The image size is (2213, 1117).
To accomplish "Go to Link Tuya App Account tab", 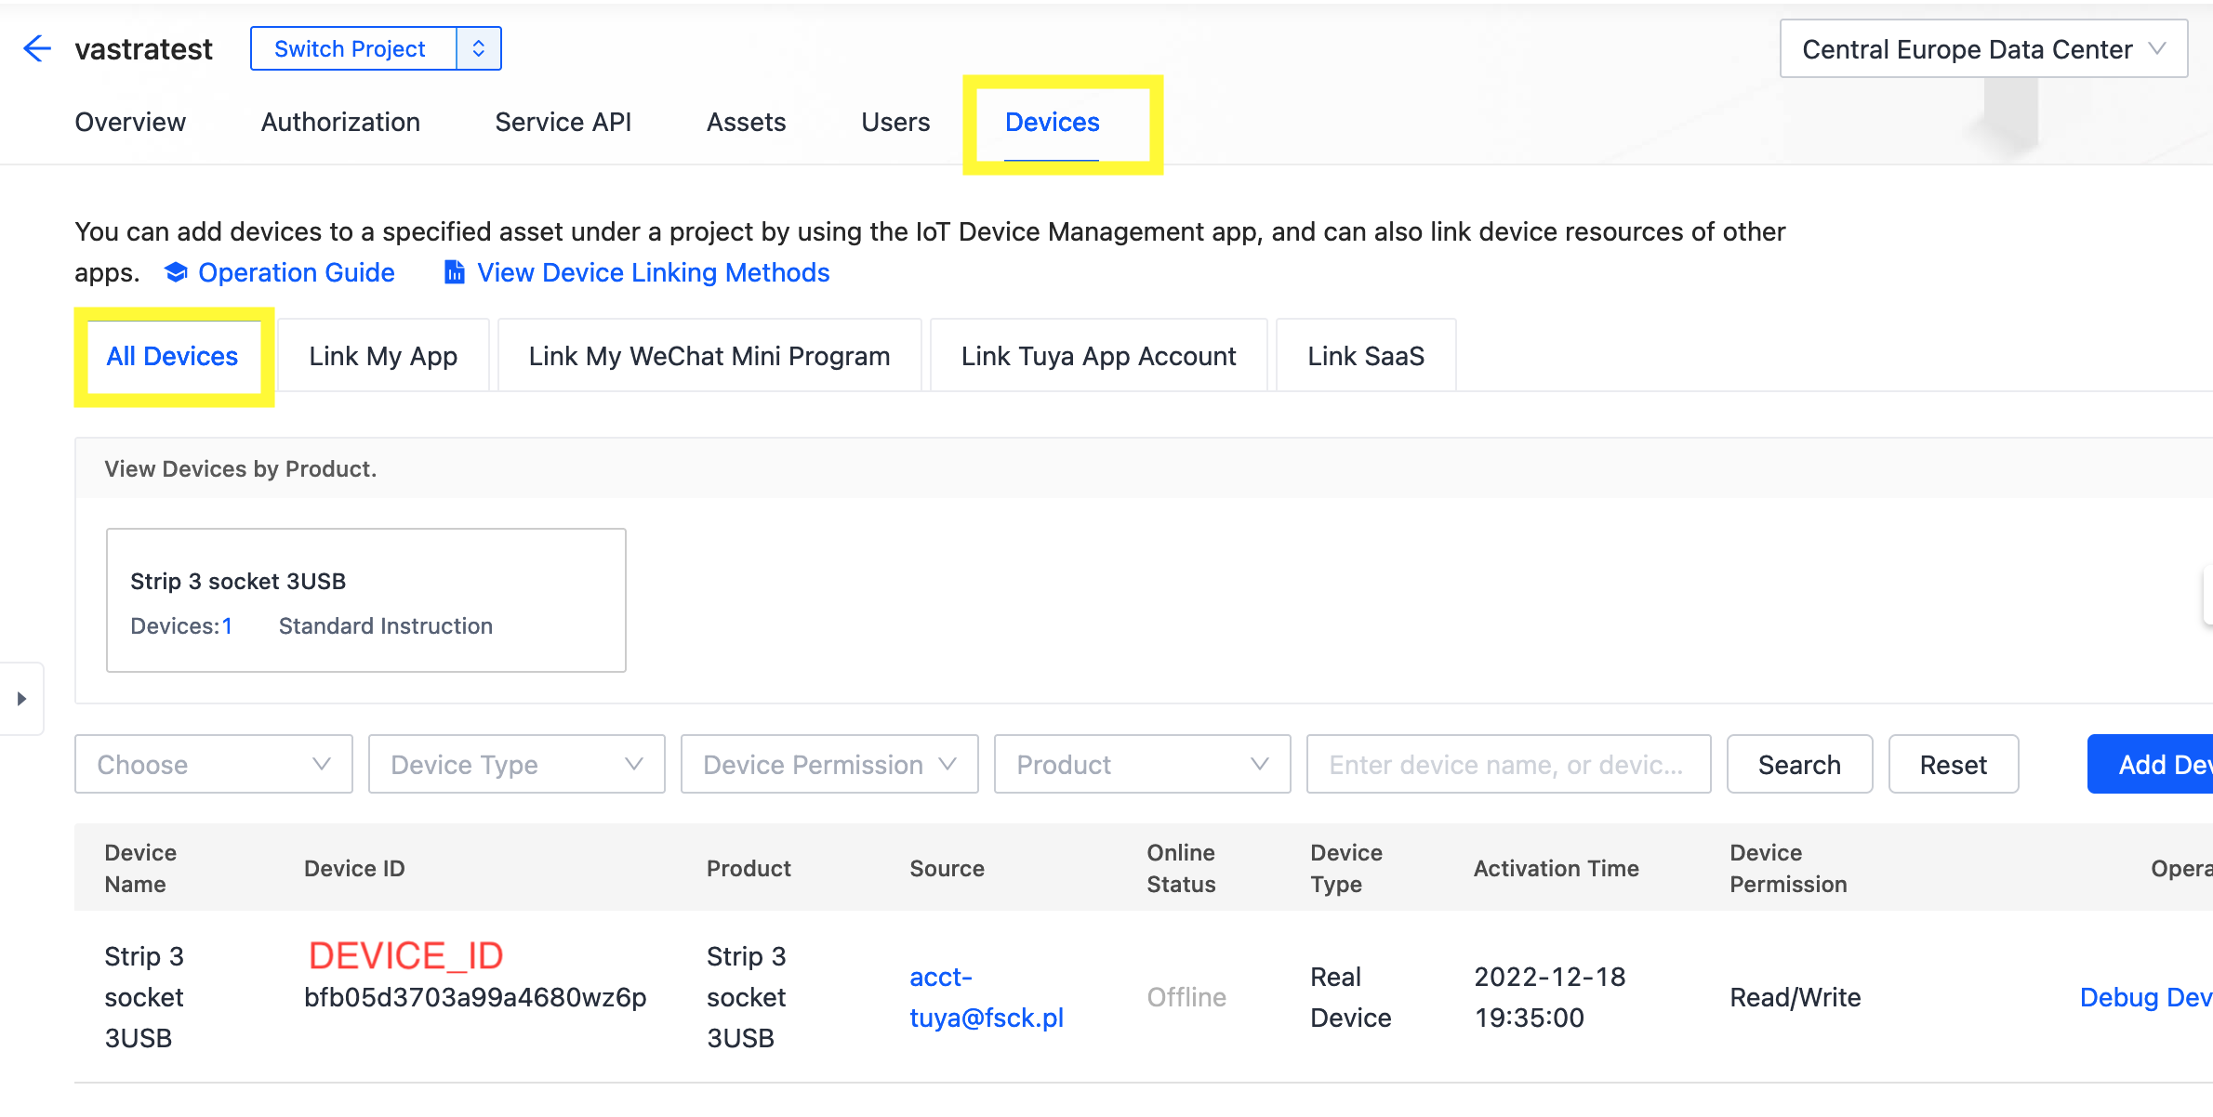I will (1098, 356).
